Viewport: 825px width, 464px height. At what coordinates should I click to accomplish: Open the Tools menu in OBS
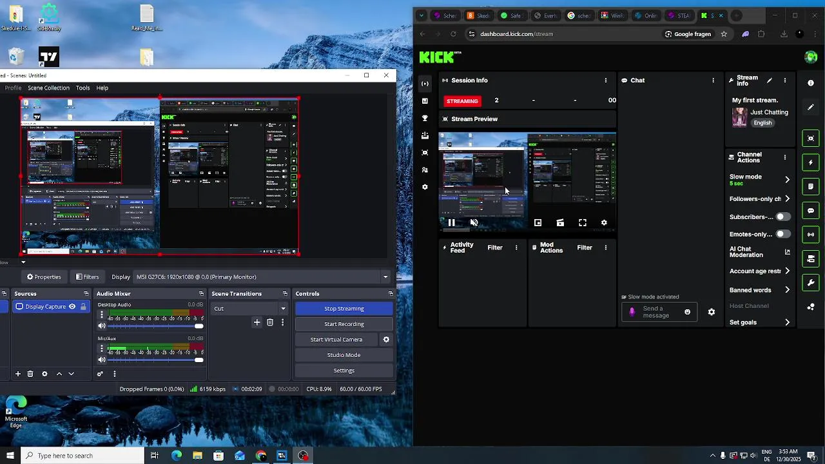[x=82, y=88]
